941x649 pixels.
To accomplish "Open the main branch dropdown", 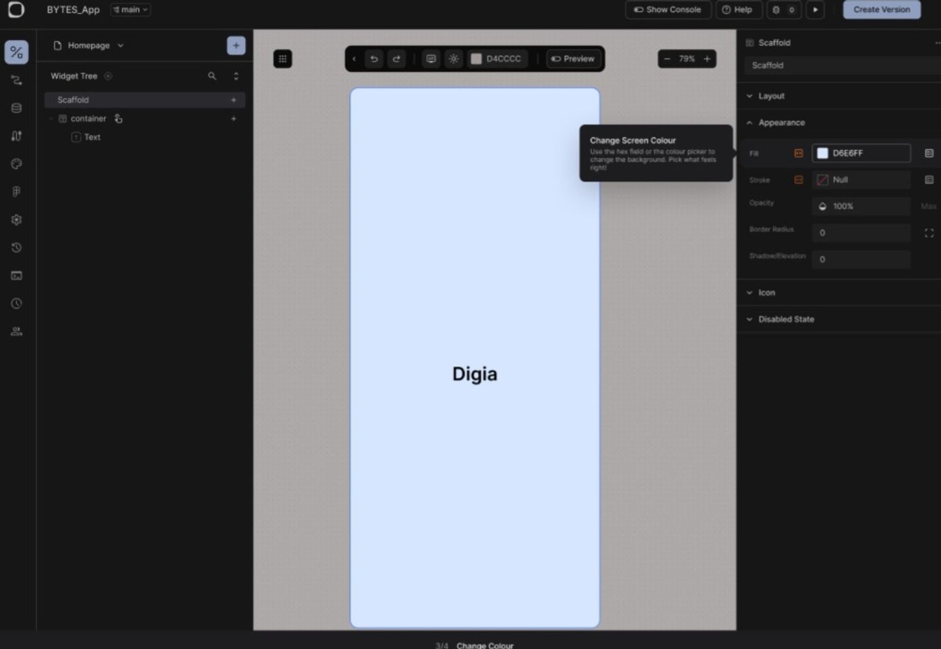I will tap(131, 9).
